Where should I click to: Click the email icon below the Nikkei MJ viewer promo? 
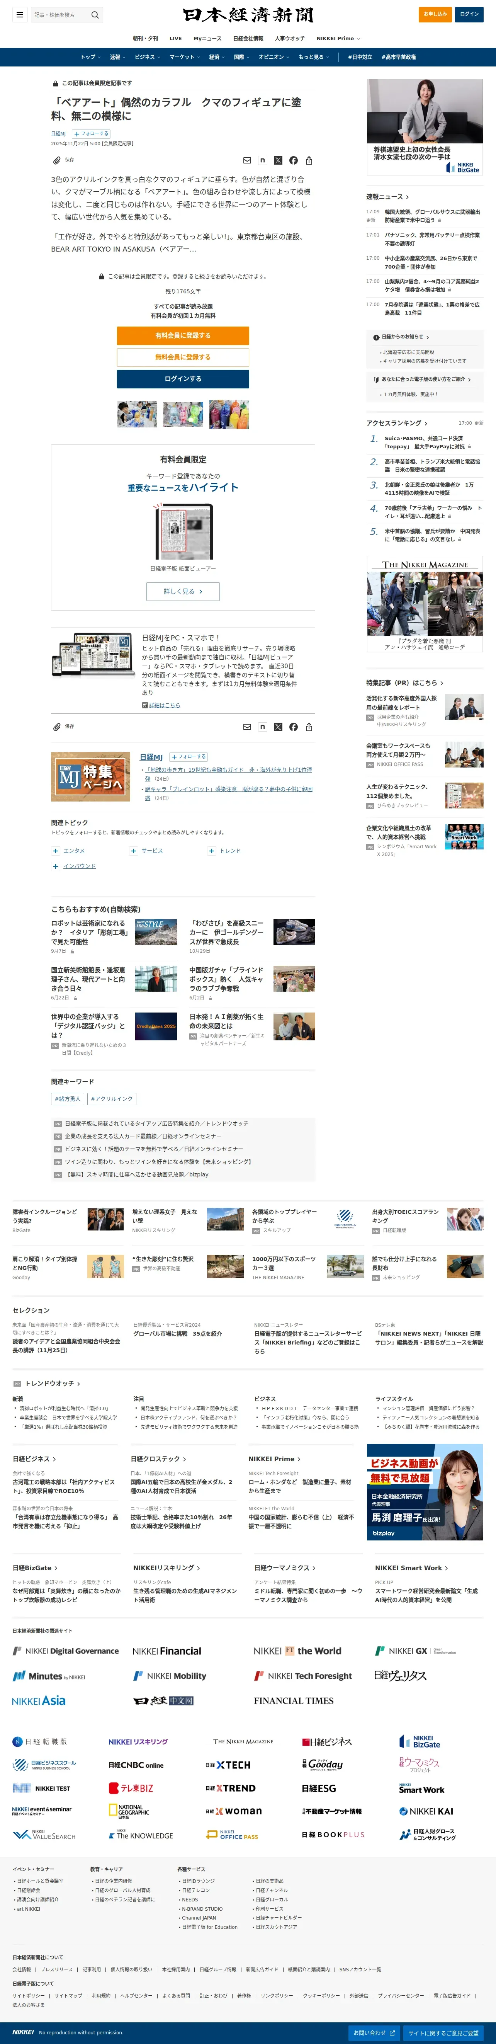pyautogui.click(x=247, y=727)
